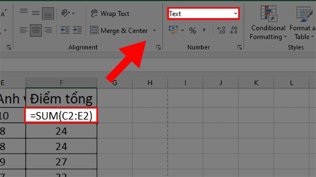The image size is (316, 177).
Task: Align text to the left
Action: [24, 30]
